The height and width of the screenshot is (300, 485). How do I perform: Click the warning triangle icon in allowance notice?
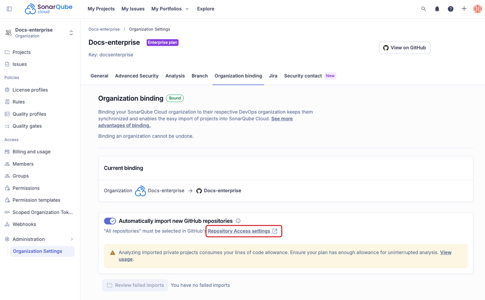[113, 253]
